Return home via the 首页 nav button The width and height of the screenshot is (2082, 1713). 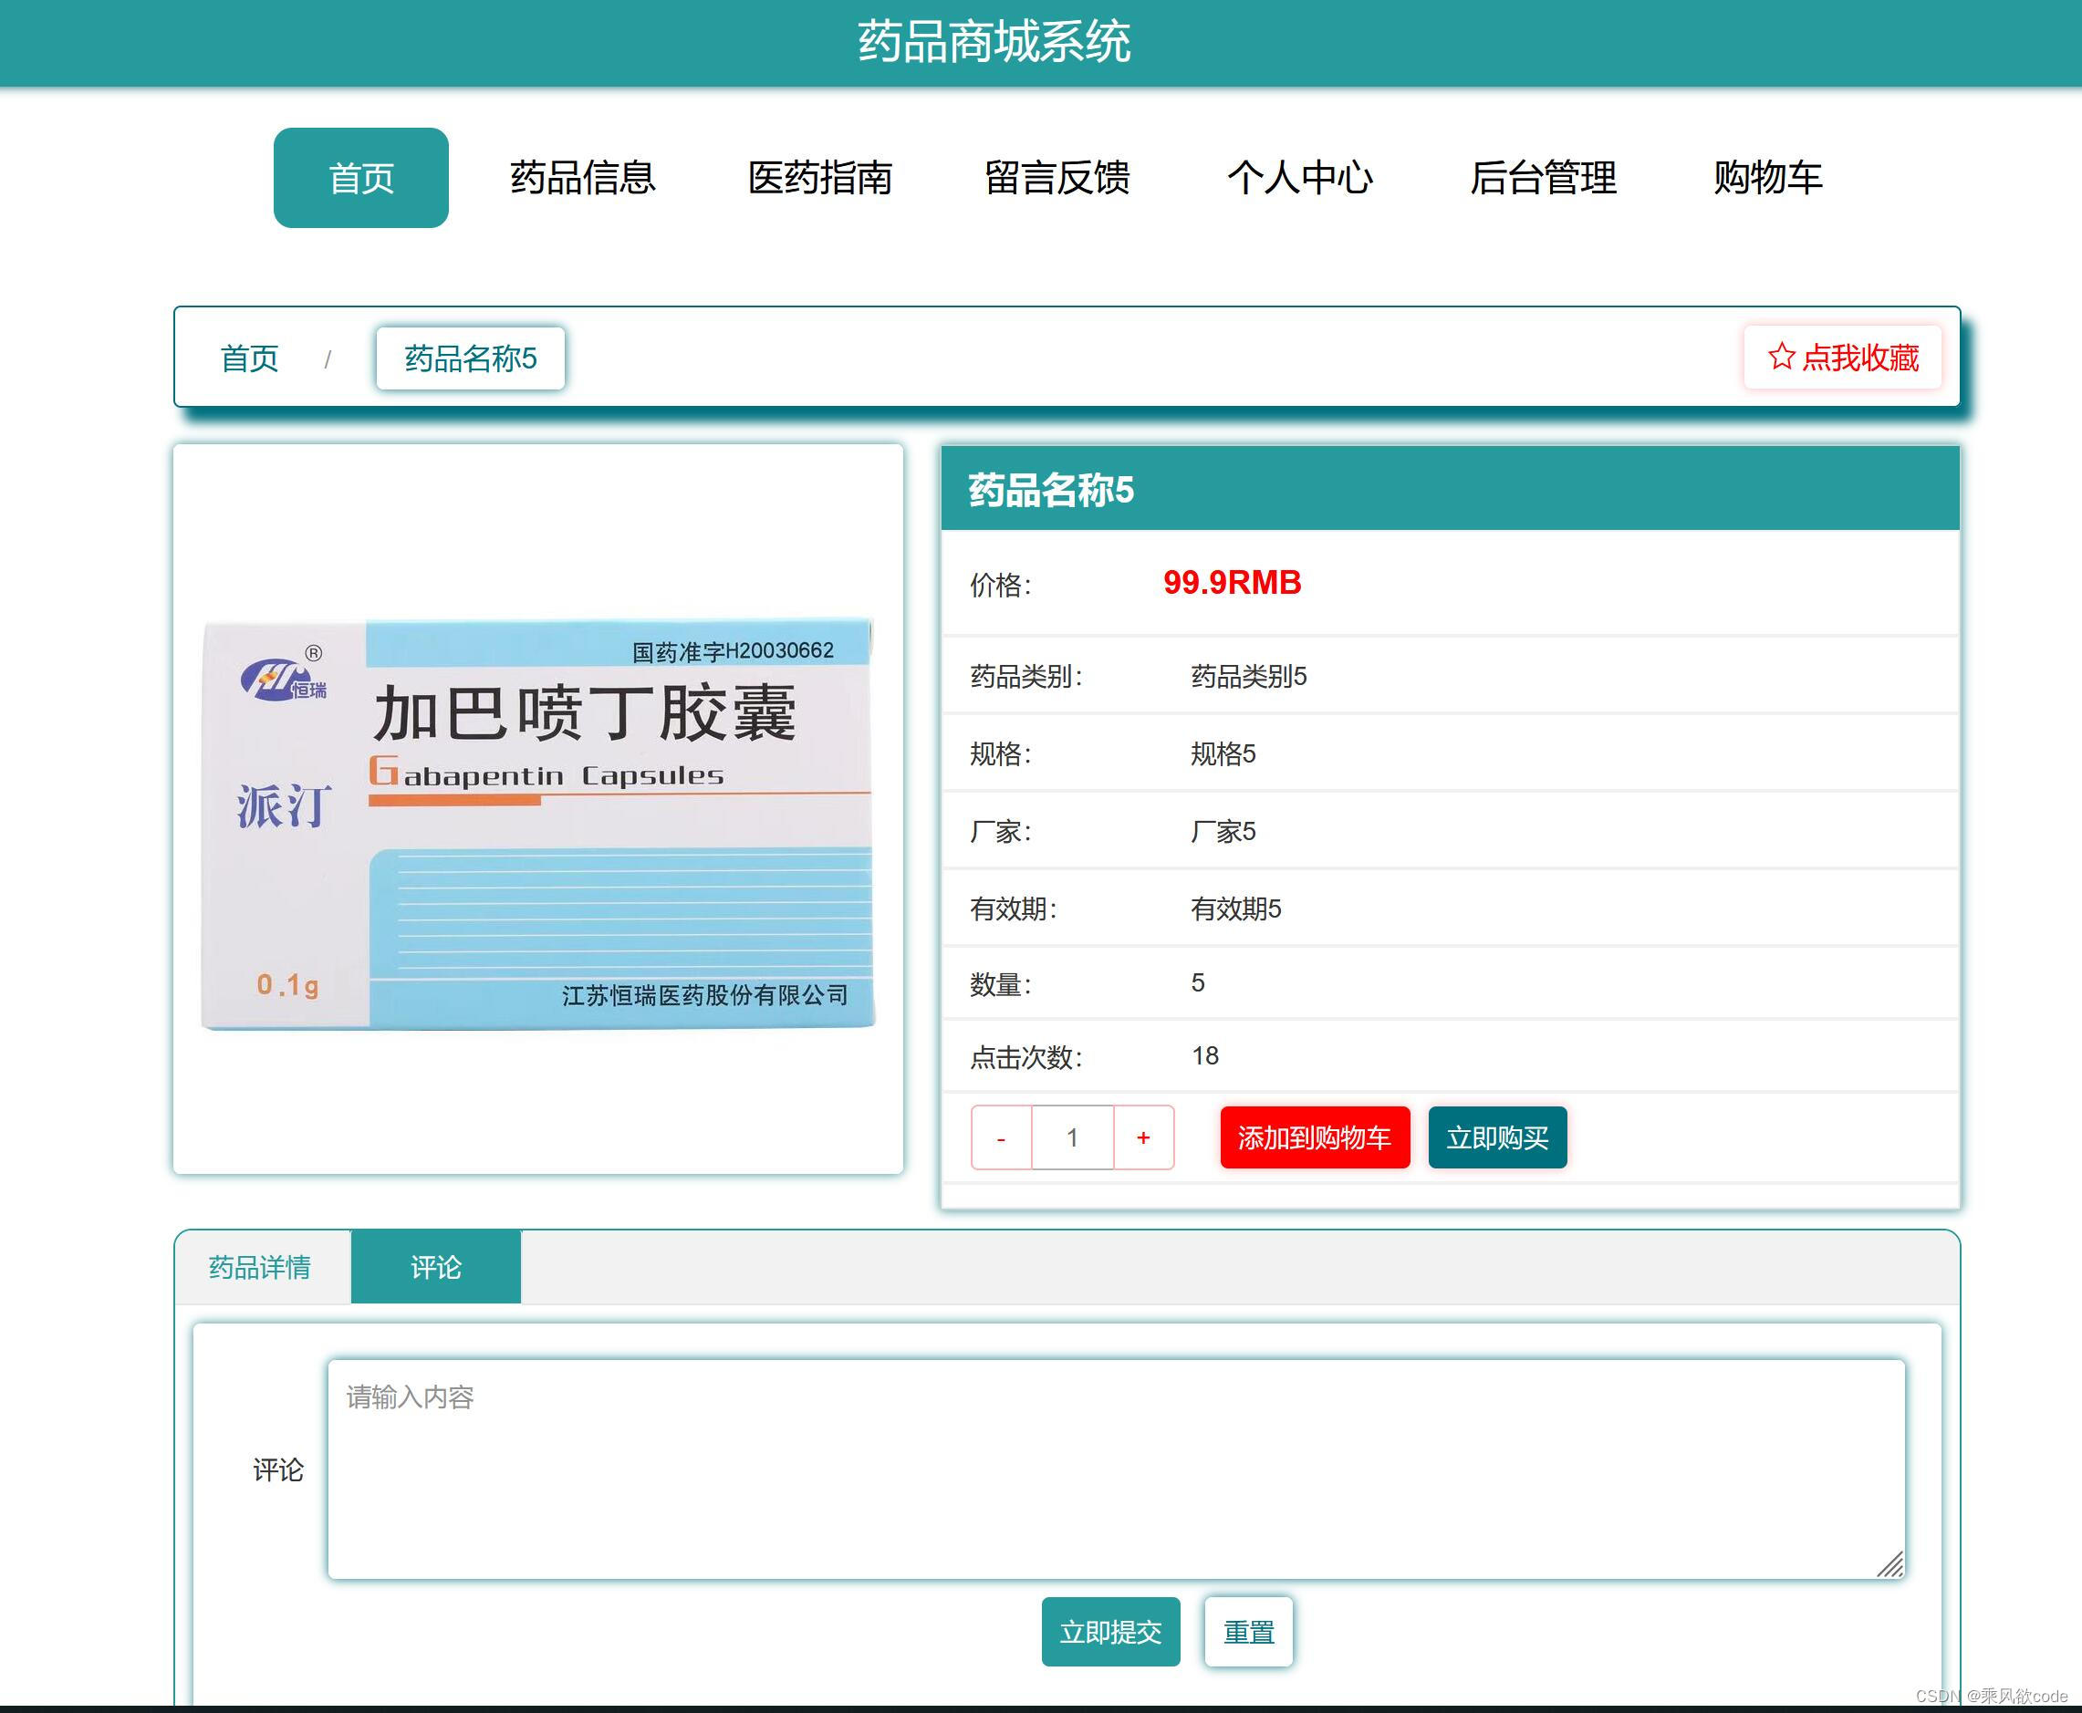pos(360,177)
